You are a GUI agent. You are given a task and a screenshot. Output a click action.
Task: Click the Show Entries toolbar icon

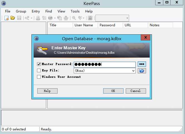click(x=80, y=18)
